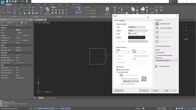Image resolution: width=196 pixels, height=110 pixels.
Task: Click the pattern browse (...) button
Action: [x=147, y=31]
